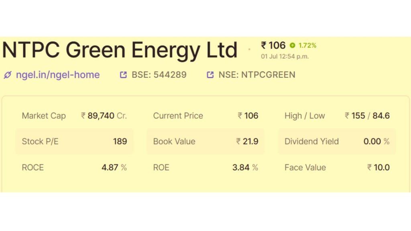
Task: Select the Face Value row
Action: (x=337, y=167)
